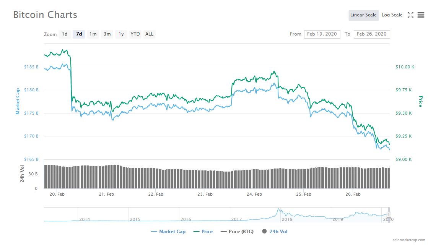Toggle the fullscreen chart icon
Screen dimensions: 436x248
pyautogui.click(x=410, y=15)
